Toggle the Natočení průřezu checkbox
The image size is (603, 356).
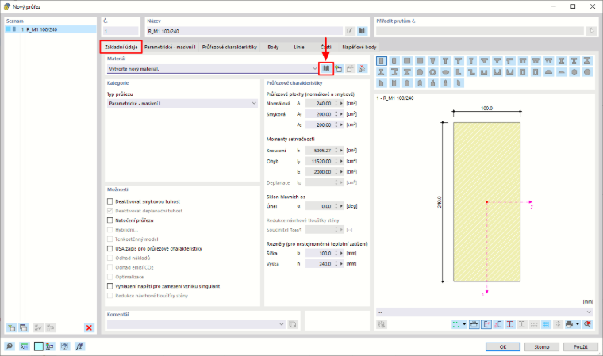[110, 220]
